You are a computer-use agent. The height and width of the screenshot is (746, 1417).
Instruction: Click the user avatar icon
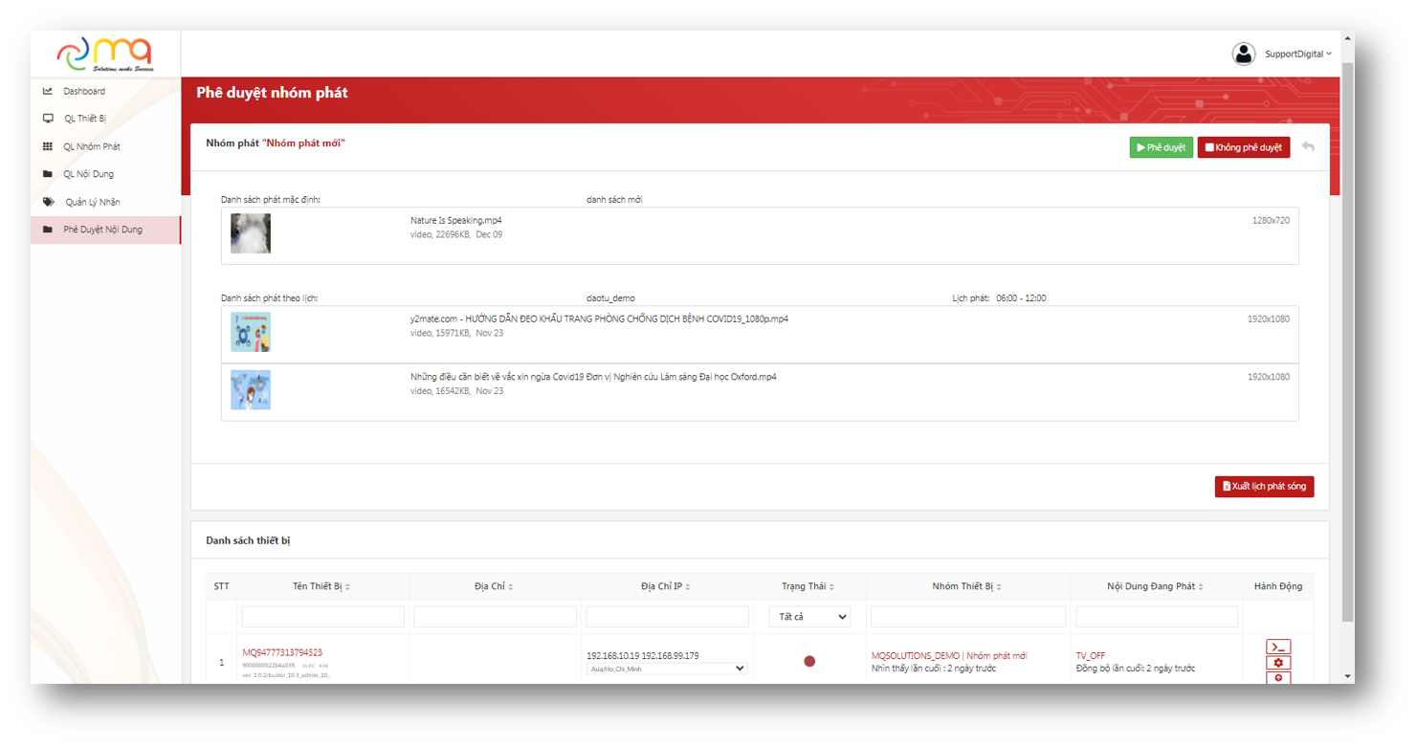click(x=1243, y=55)
